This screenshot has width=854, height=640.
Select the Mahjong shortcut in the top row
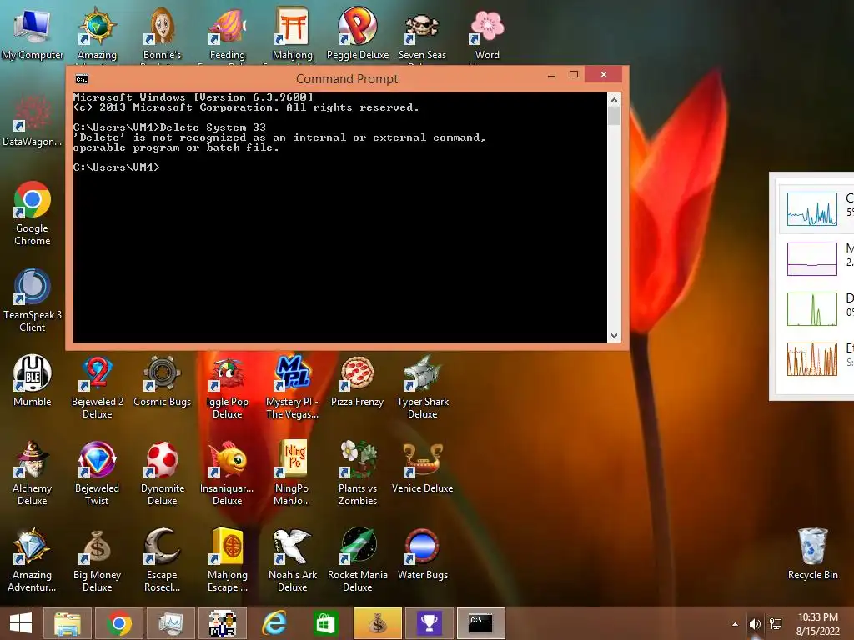(x=293, y=33)
